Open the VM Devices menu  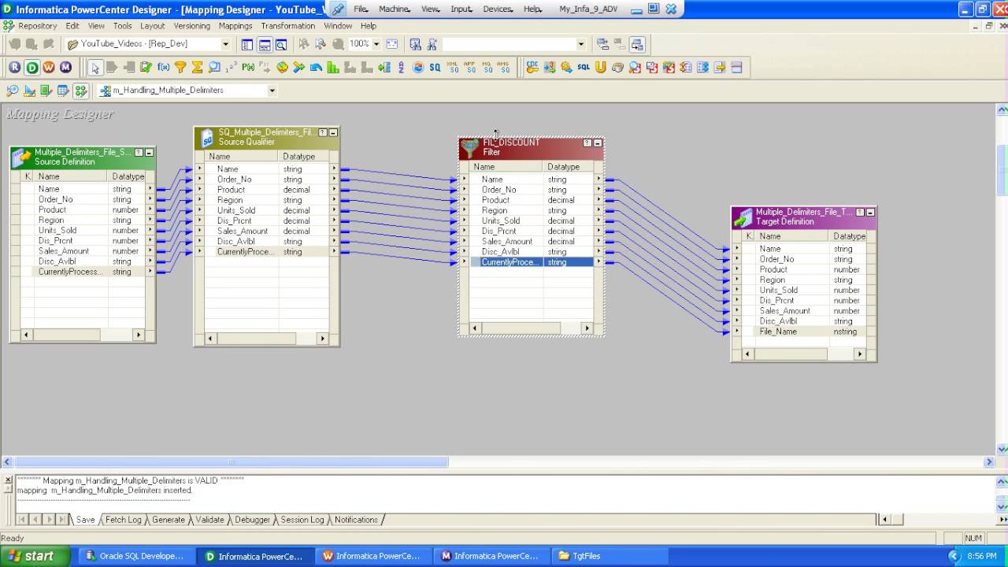(497, 9)
